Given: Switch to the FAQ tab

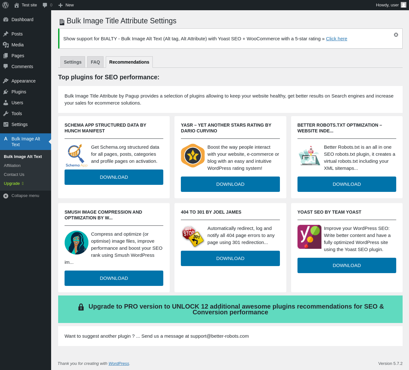Looking at the screenshot, I should (x=95, y=62).
